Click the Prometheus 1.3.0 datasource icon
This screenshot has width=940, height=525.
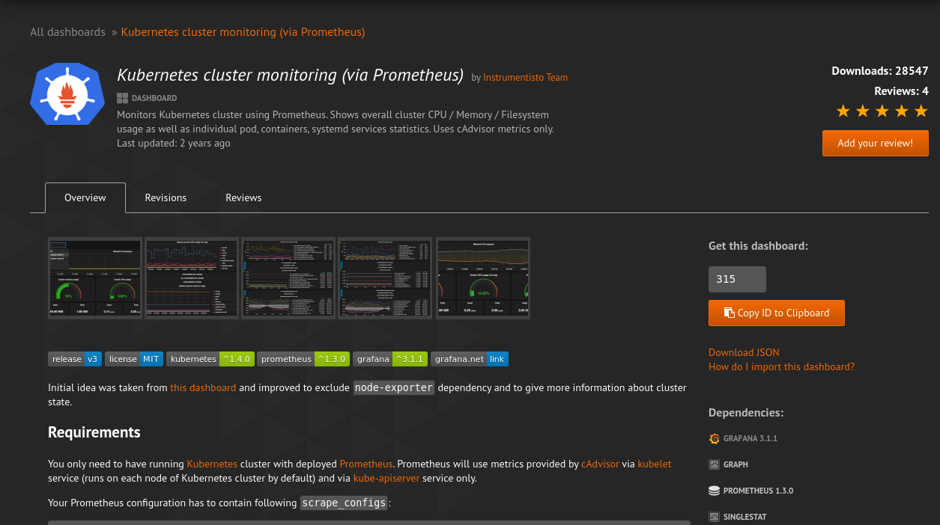(x=714, y=491)
